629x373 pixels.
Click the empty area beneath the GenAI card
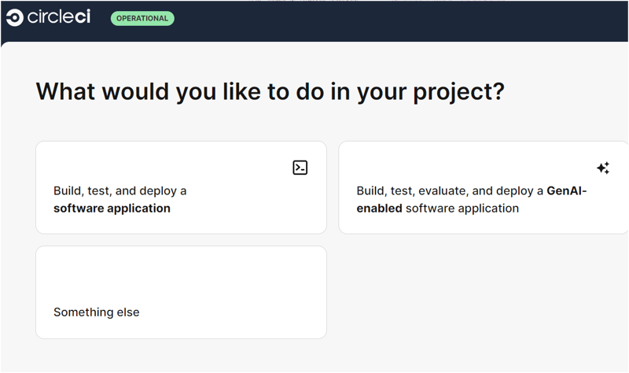coord(484,293)
